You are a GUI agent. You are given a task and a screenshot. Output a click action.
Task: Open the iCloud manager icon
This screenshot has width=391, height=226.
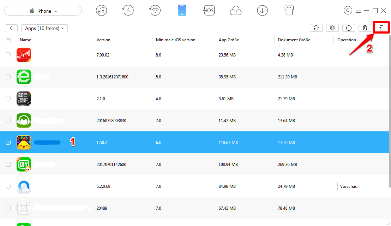[x=235, y=11]
